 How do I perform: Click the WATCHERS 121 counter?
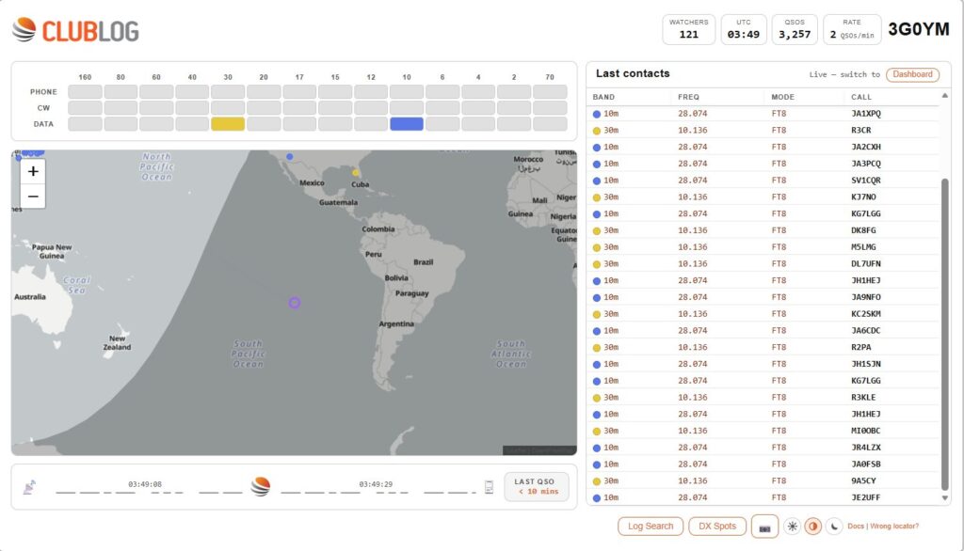click(x=688, y=29)
